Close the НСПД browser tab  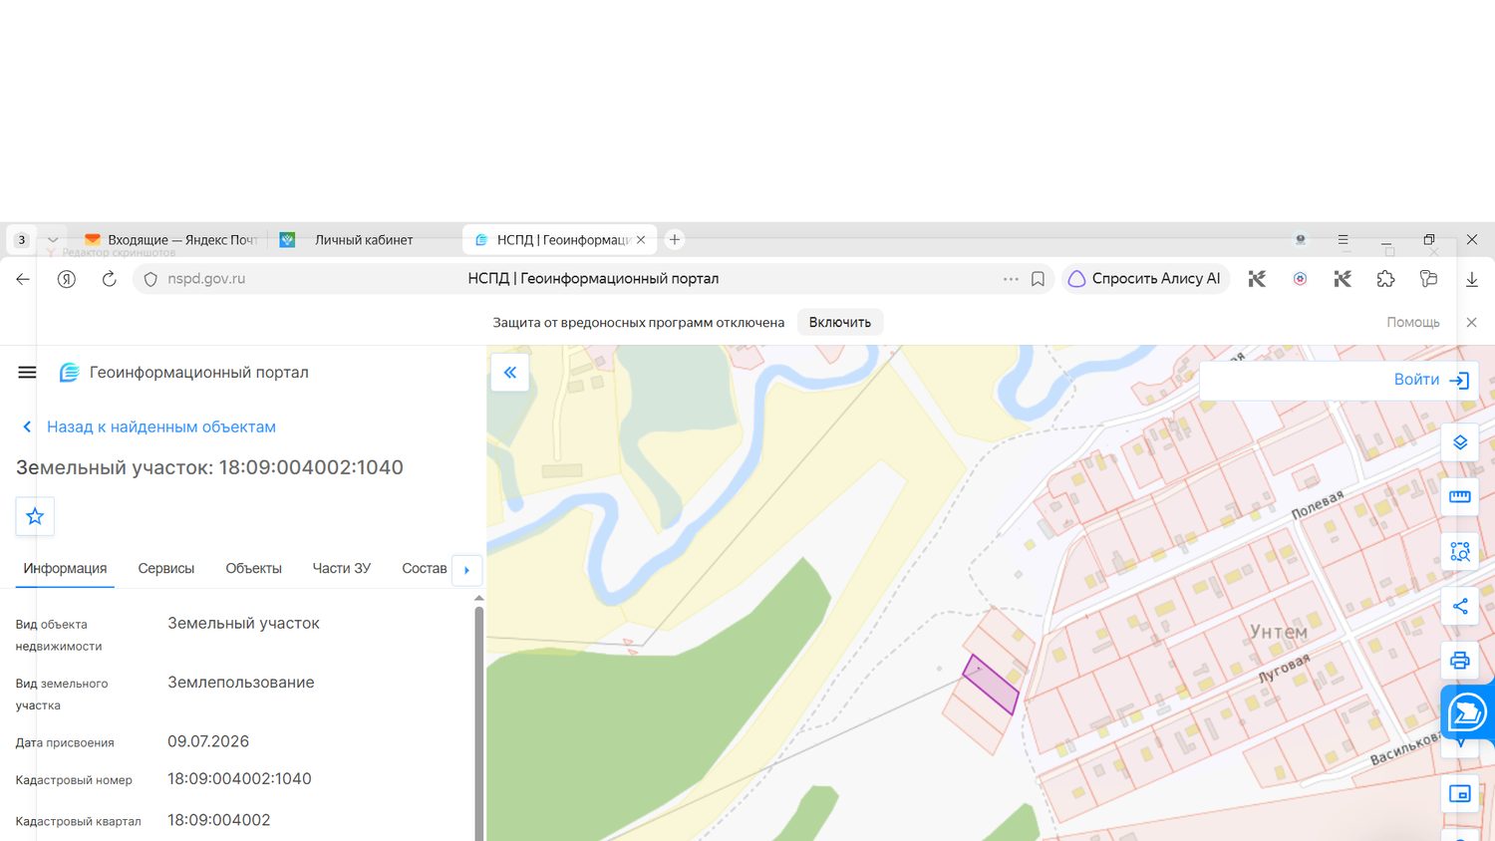tap(641, 240)
